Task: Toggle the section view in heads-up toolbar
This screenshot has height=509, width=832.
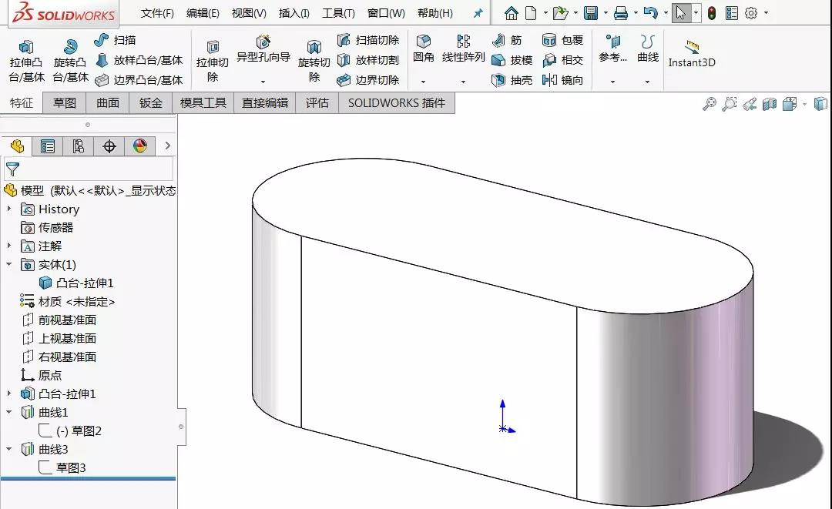Action: tap(770, 102)
